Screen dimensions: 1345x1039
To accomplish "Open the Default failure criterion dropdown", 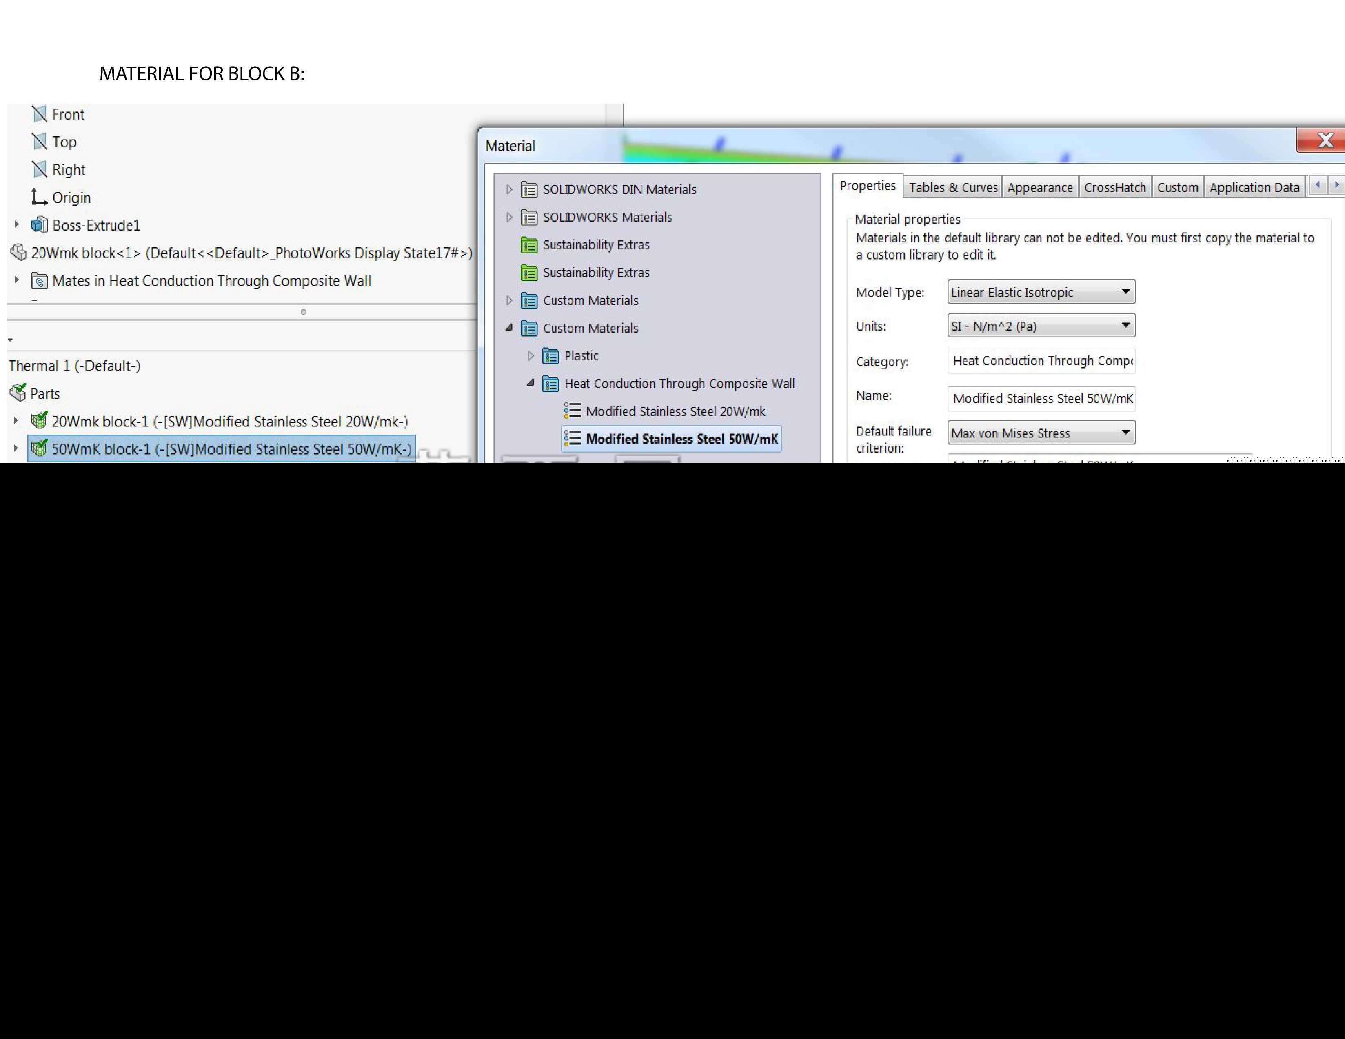I will click(1041, 432).
